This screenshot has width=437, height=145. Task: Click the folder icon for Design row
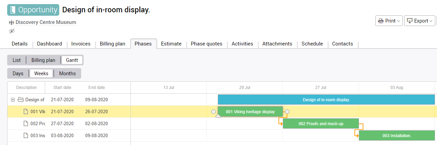pyautogui.click(x=21, y=100)
